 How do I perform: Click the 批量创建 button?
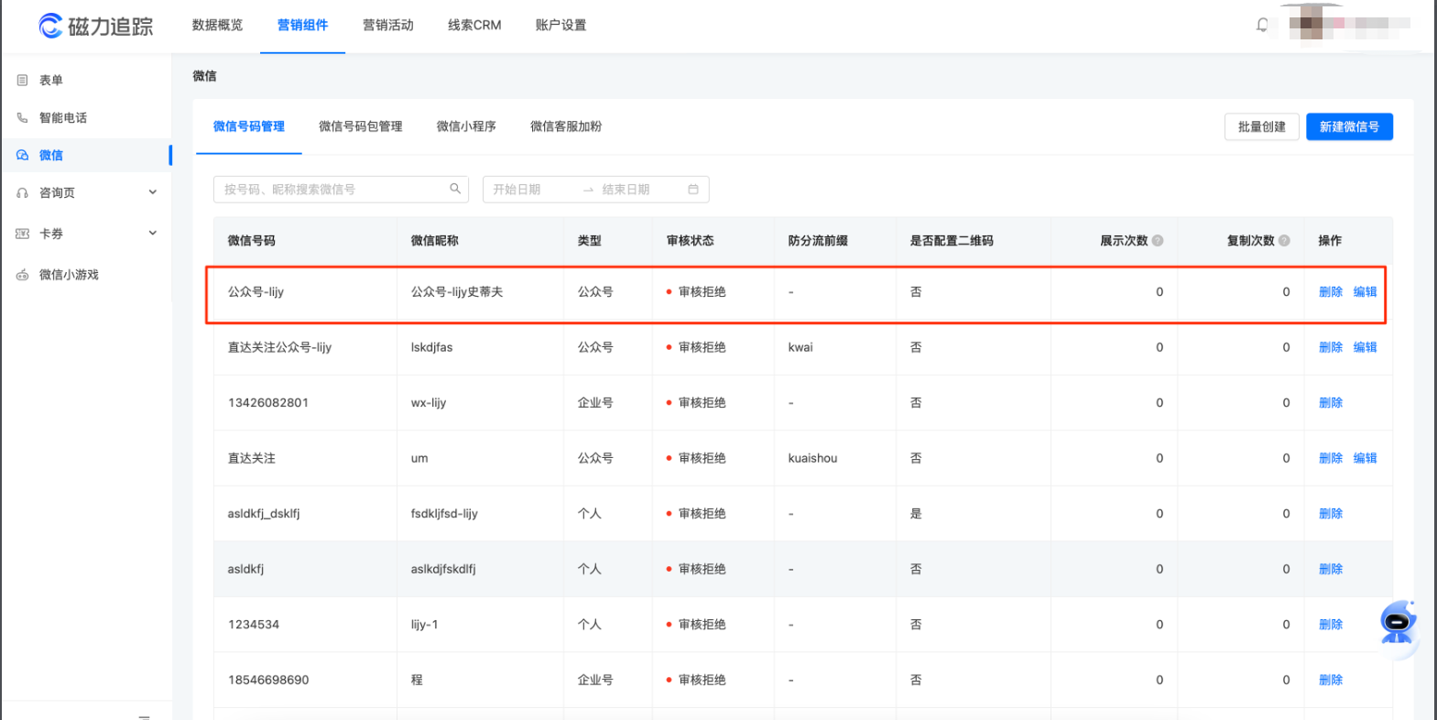(x=1261, y=126)
